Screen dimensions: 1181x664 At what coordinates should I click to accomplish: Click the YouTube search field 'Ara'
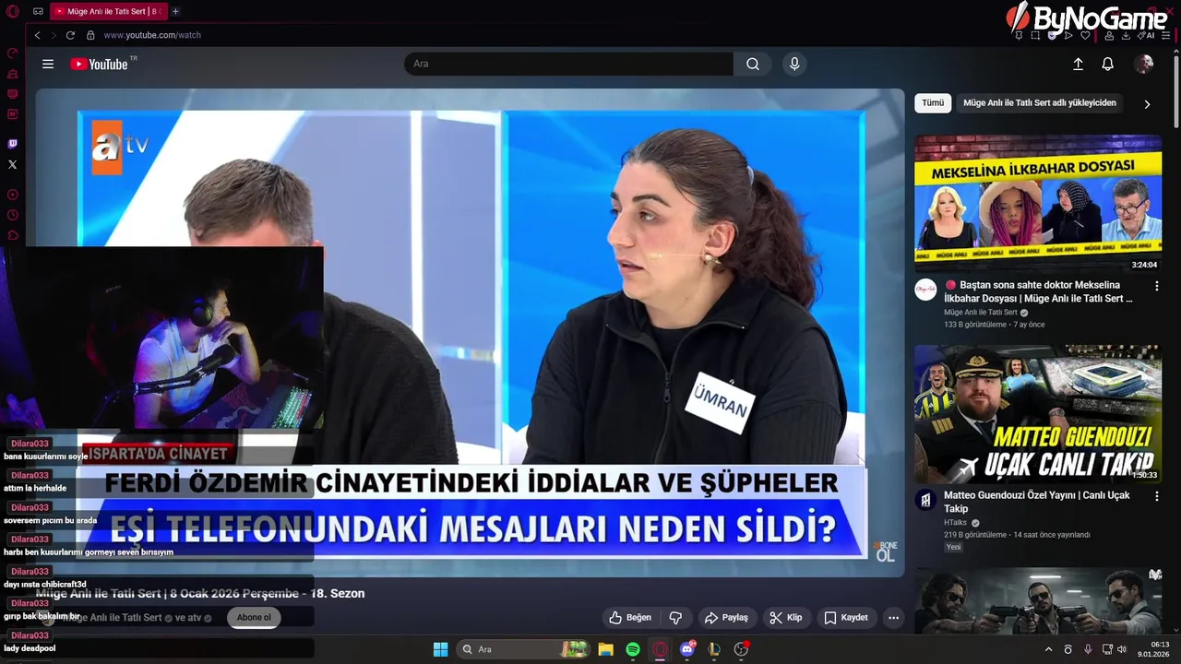coord(568,64)
